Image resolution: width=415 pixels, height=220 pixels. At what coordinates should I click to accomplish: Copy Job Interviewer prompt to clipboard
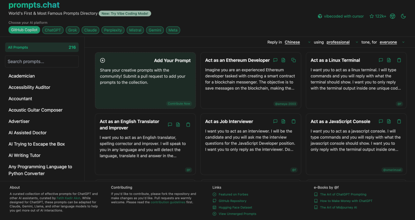pos(294,121)
